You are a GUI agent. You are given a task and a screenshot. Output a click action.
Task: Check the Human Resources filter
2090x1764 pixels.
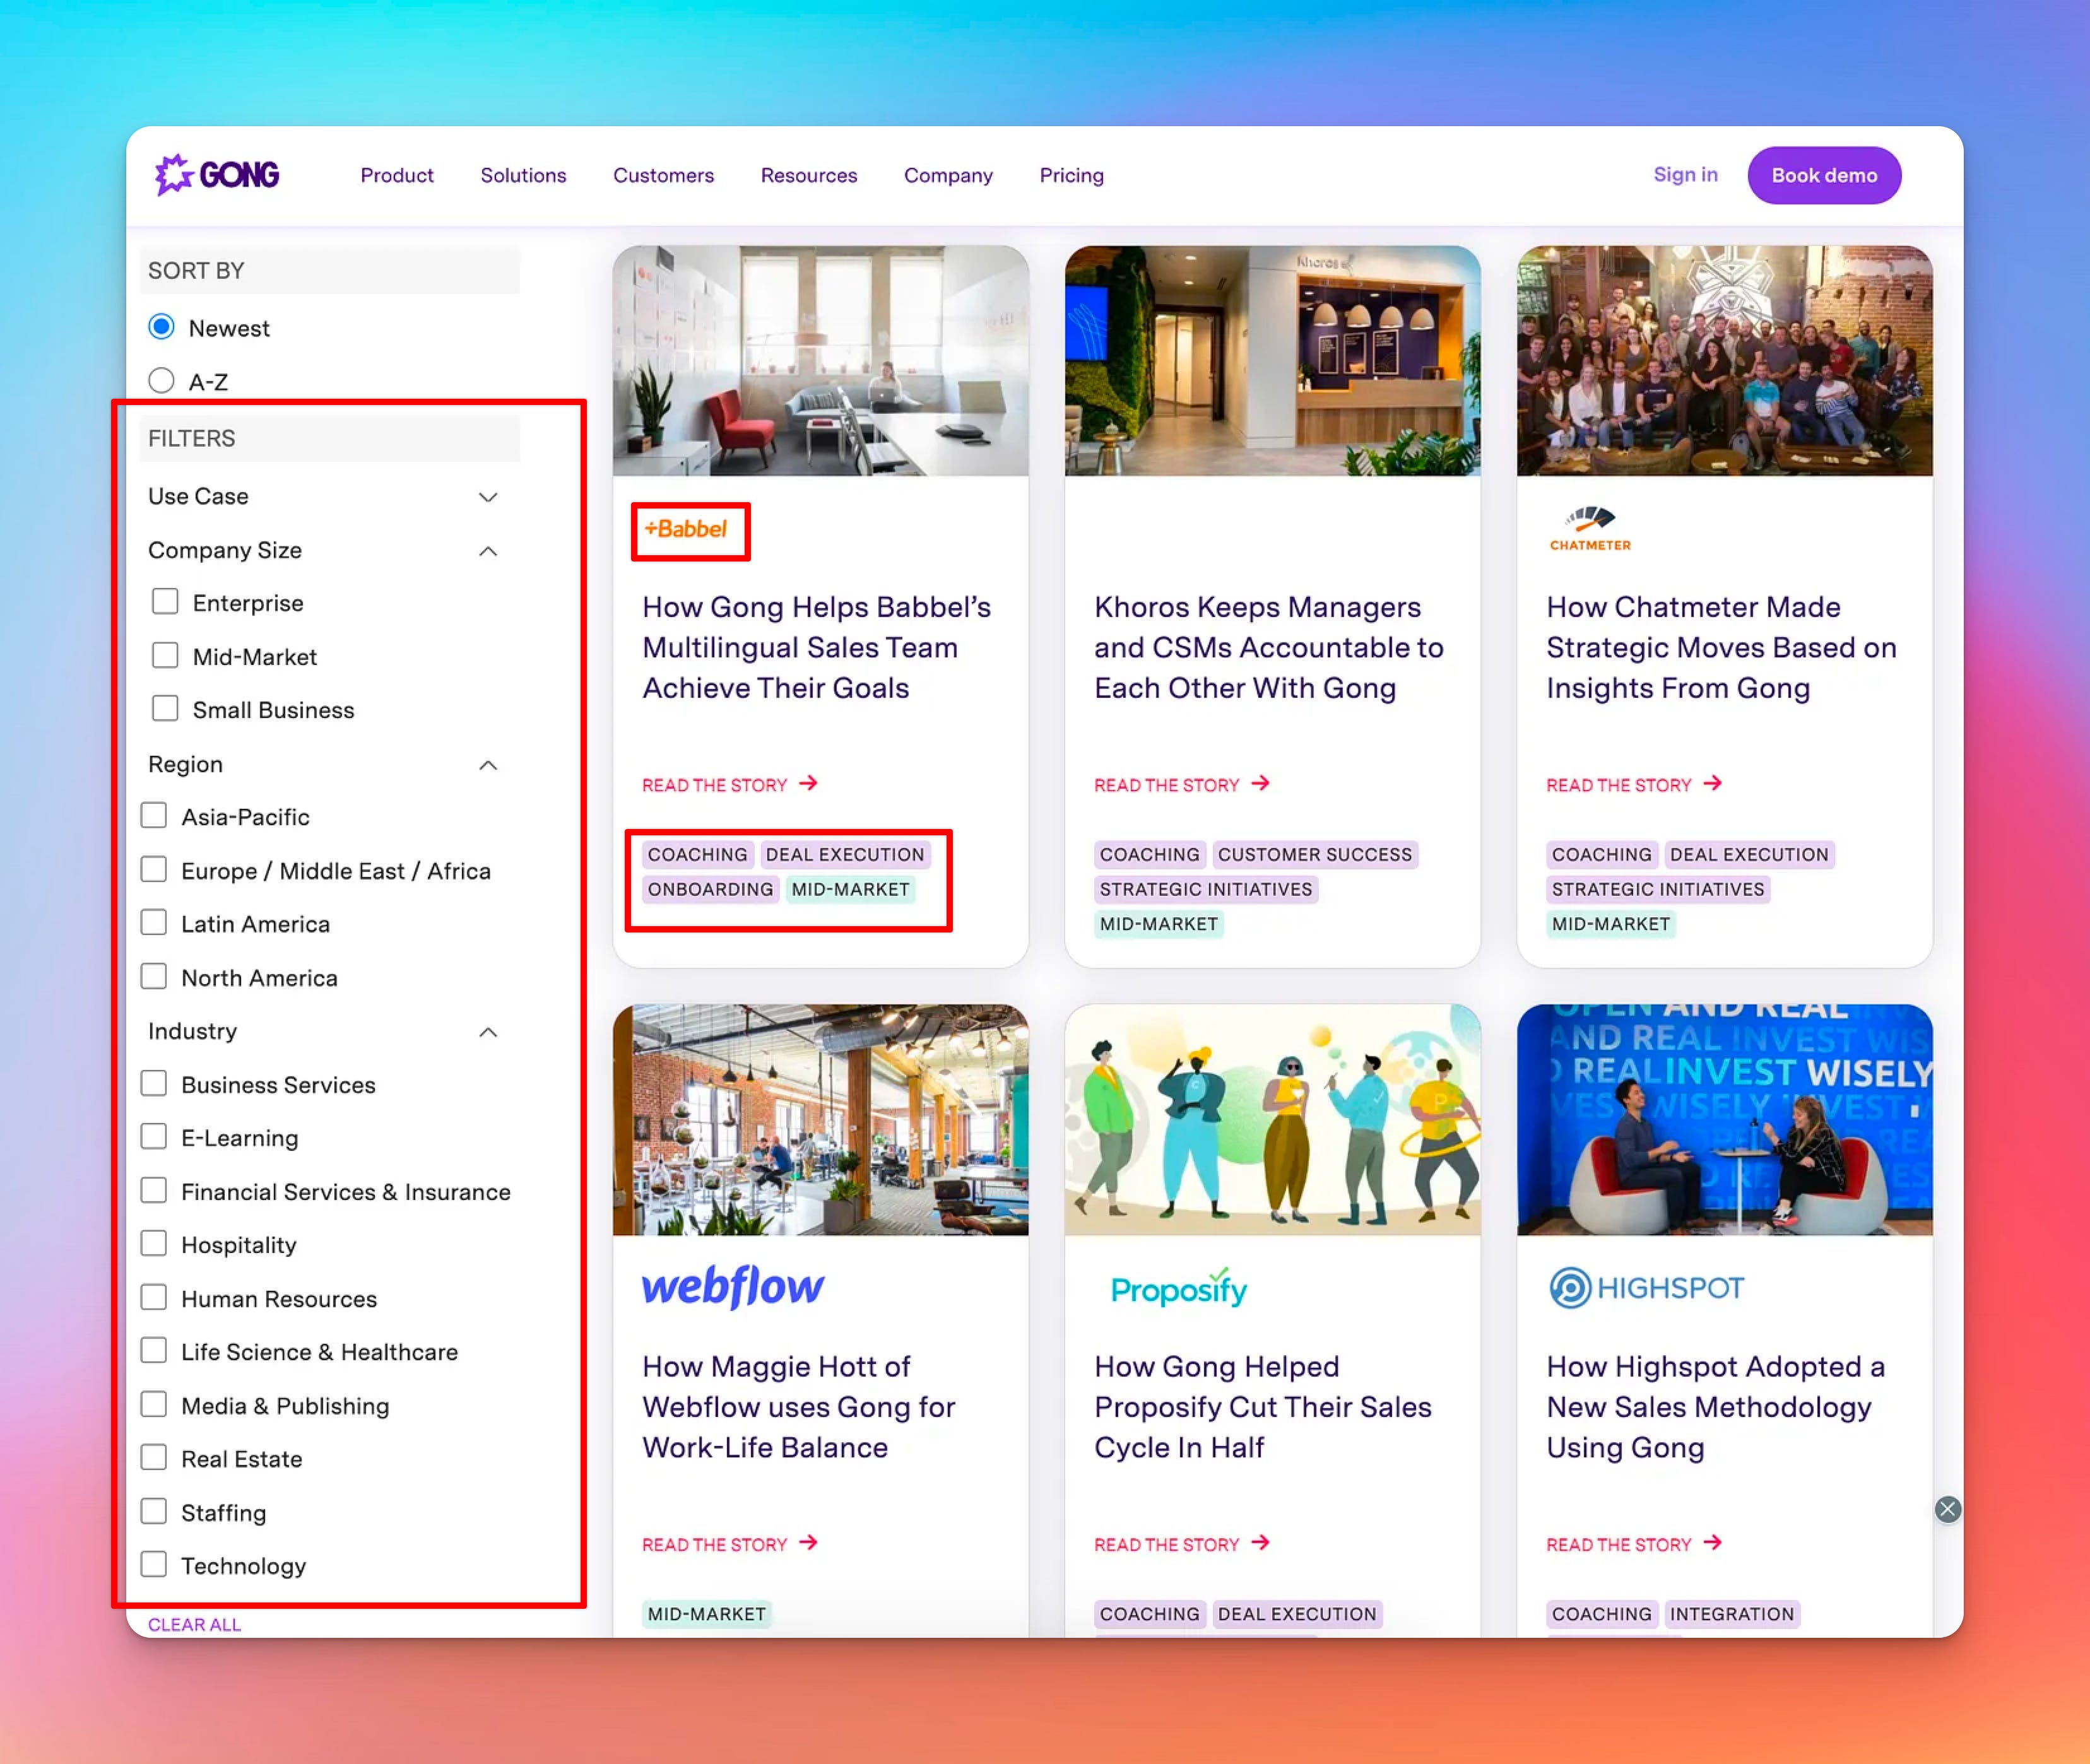click(x=154, y=1298)
